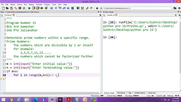Close the Console 1/A tab
Image resolution: width=181 pixels, height=102 pixels.
(x=116, y=15)
